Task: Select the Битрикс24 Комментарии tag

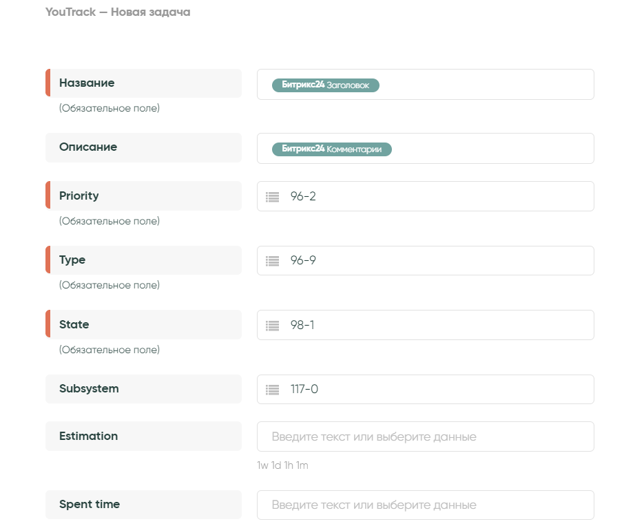Action: (x=331, y=149)
